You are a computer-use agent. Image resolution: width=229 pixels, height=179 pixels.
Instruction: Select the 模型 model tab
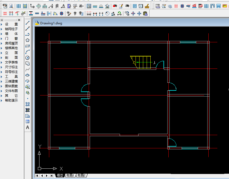click(x=60, y=176)
